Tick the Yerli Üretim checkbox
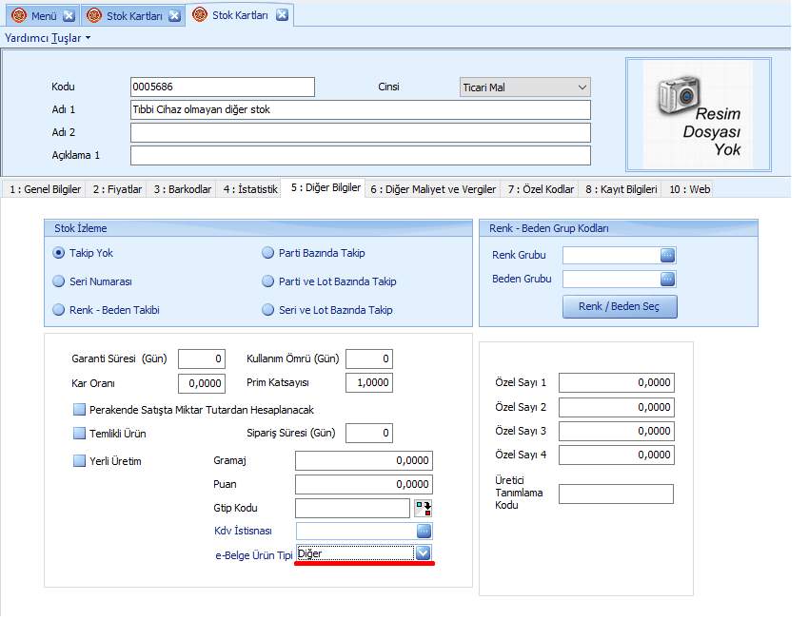Image resolution: width=809 pixels, height=620 pixels. (80, 461)
